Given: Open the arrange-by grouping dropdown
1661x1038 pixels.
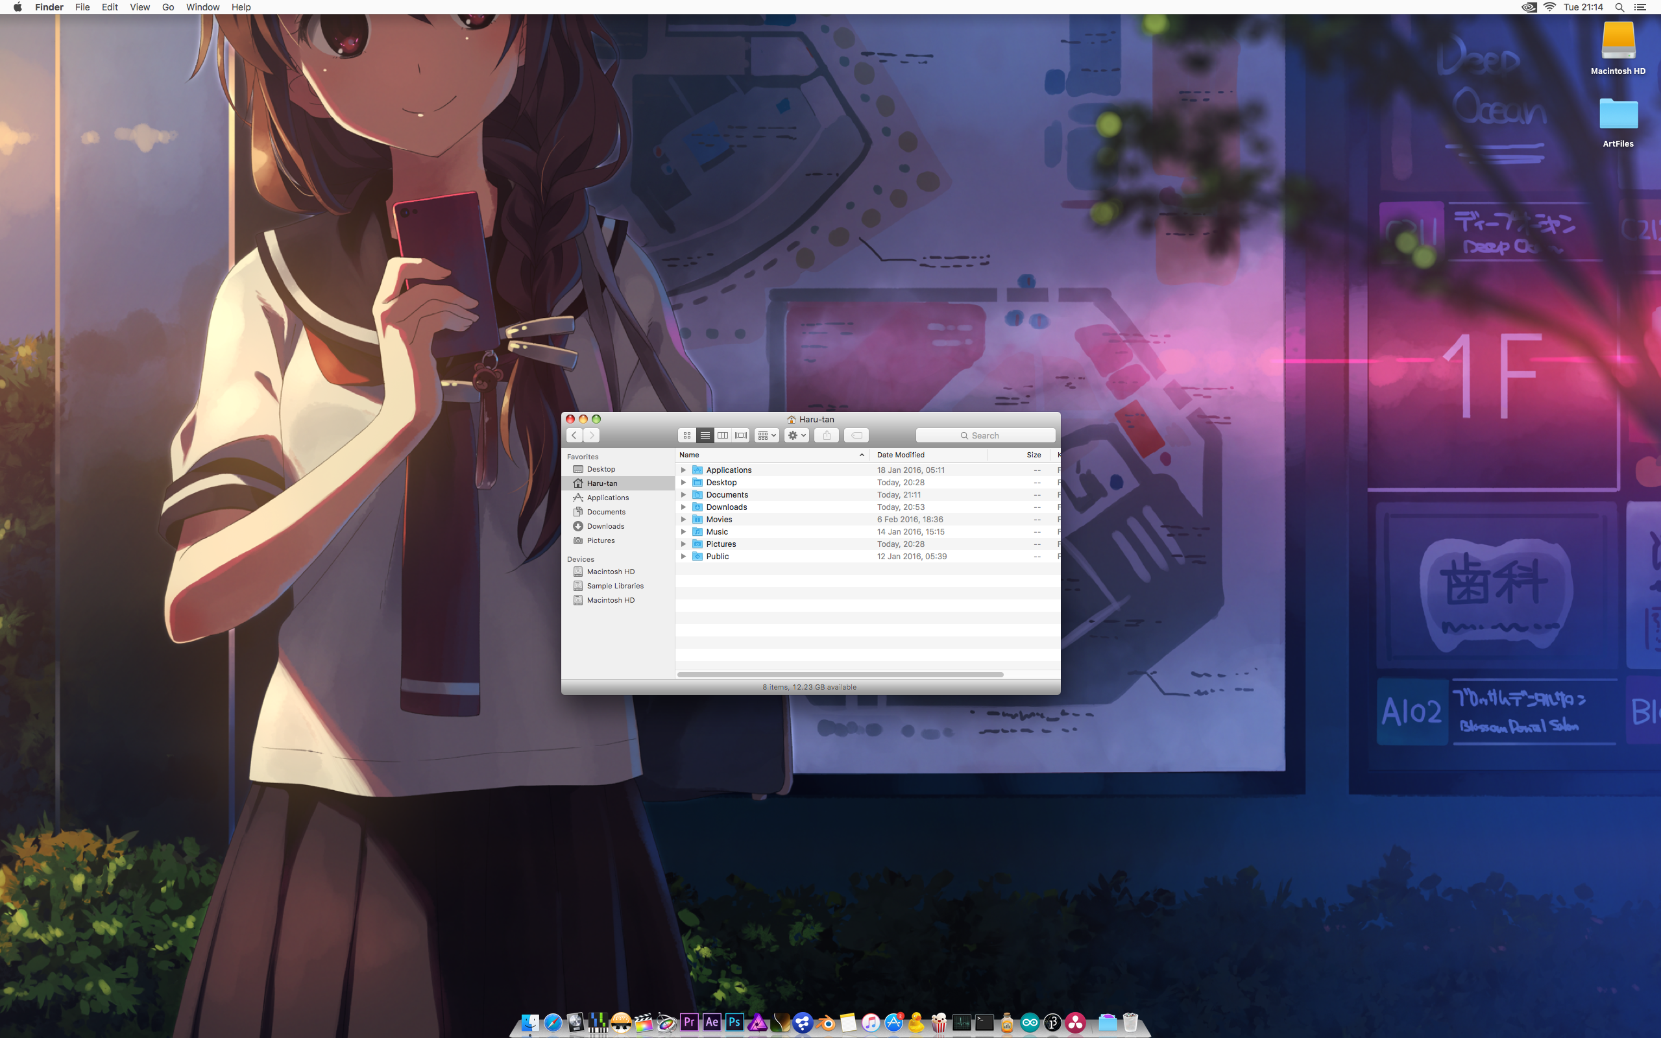Looking at the screenshot, I should 766,435.
